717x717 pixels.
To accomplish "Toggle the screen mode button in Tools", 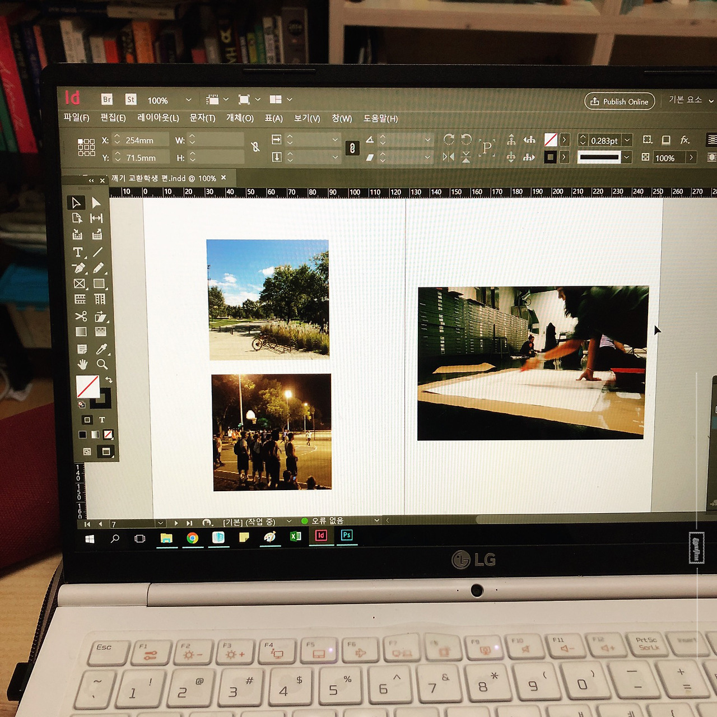I will point(106,451).
